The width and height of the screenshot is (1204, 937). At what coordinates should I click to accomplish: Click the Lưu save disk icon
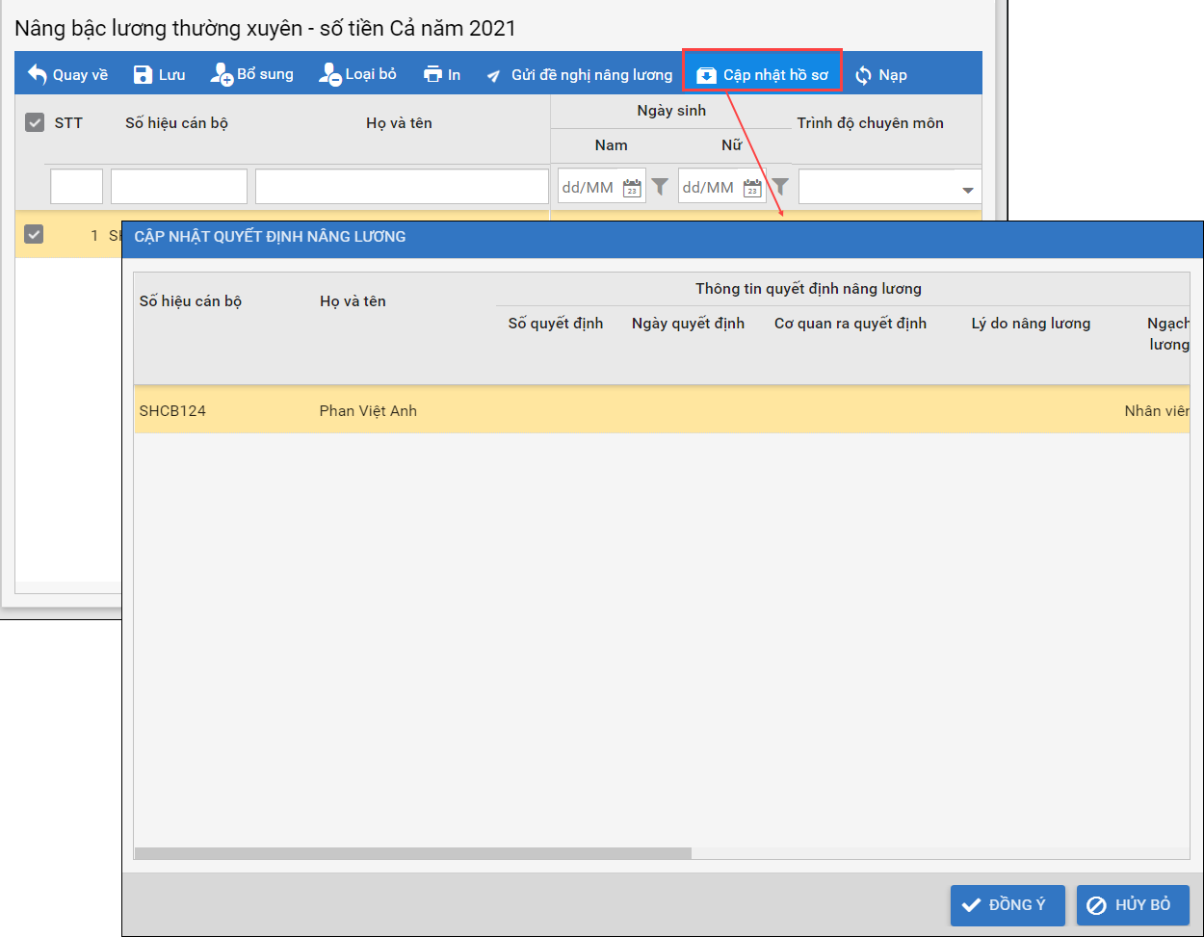click(143, 74)
